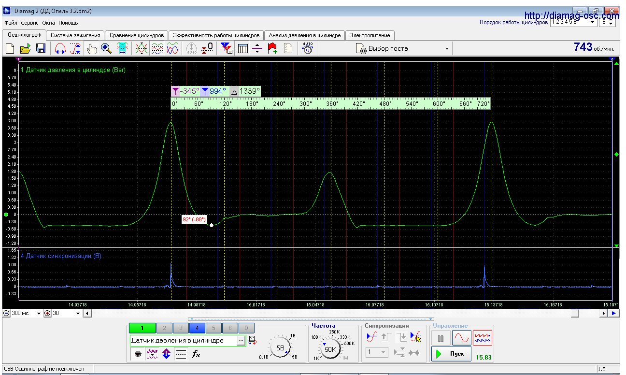Image resolution: width=626 pixels, height=375 pixels.
Task: Open the Сервис menu
Action: (30, 23)
